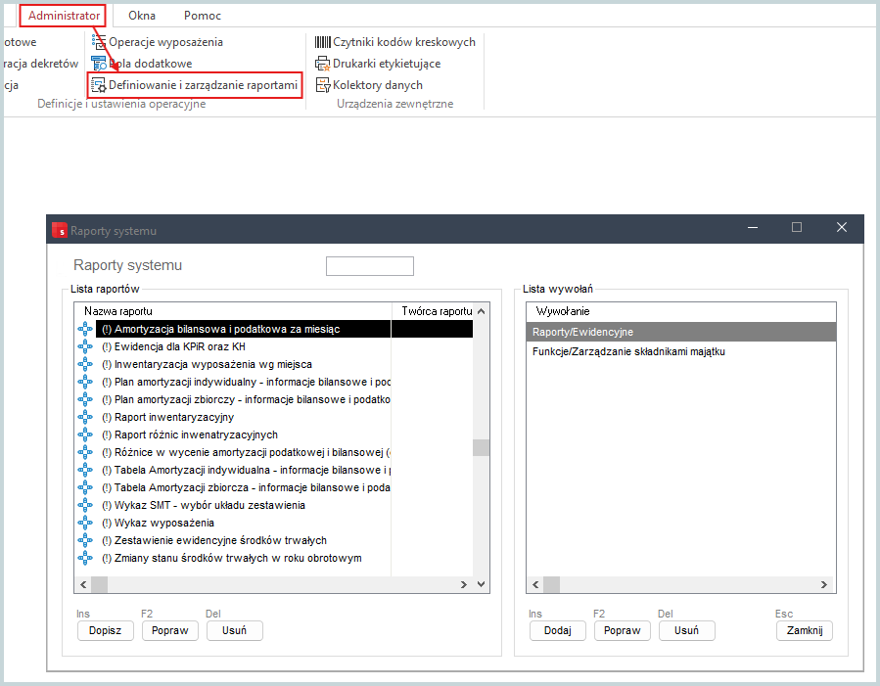Click icon beside Zmiany stanu środków trwałych
The image size is (880, 686).
(85, 558)
